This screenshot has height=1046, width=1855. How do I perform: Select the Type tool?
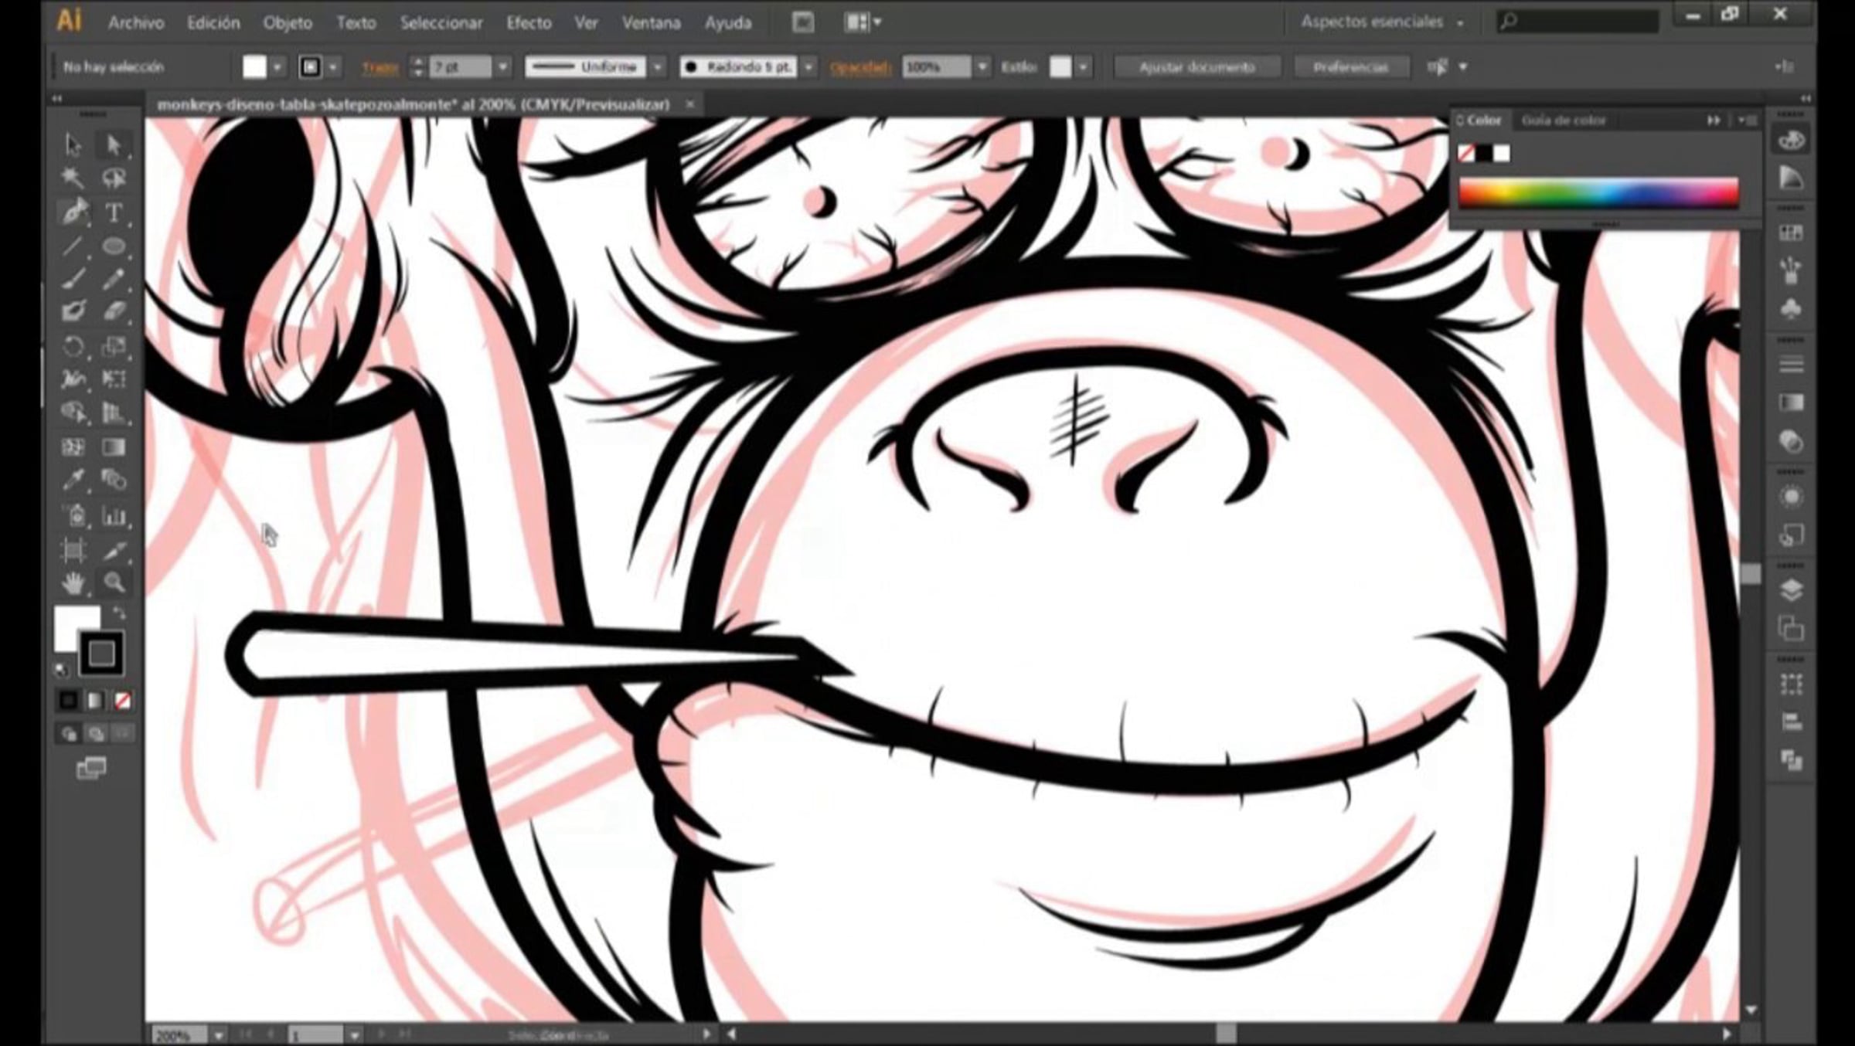pyautogui.click(x=114, y=212)
